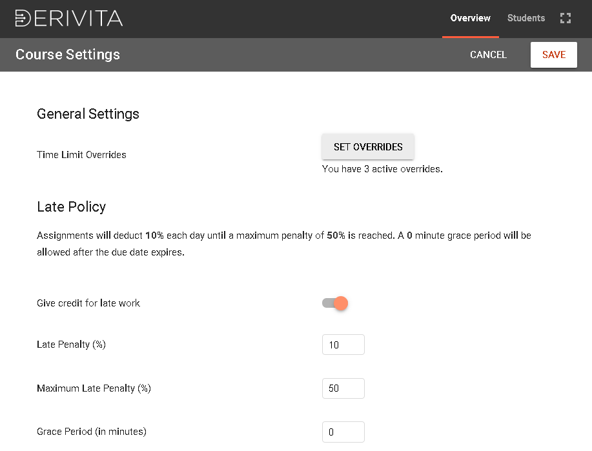Click the Maximum Late Penalty input box
This screenshot has height=451, width=592.
click(343, 388)
